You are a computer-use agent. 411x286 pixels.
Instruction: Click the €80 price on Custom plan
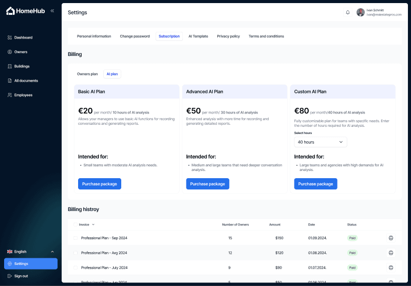click(x=302, y=111)
